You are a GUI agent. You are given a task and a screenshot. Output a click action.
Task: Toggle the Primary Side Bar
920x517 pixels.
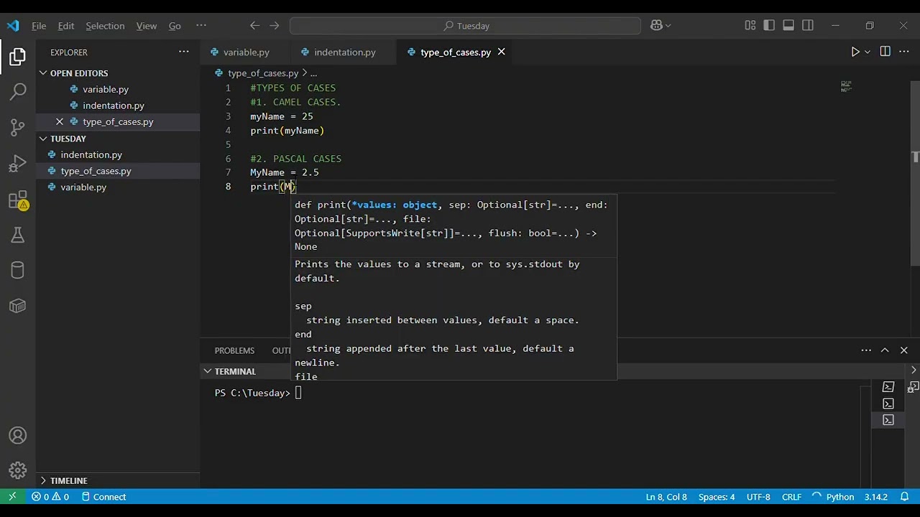(769, 25)
